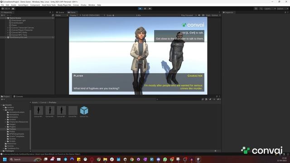Open the File menu
The image size is (290, 163).
tap(2, 5)
